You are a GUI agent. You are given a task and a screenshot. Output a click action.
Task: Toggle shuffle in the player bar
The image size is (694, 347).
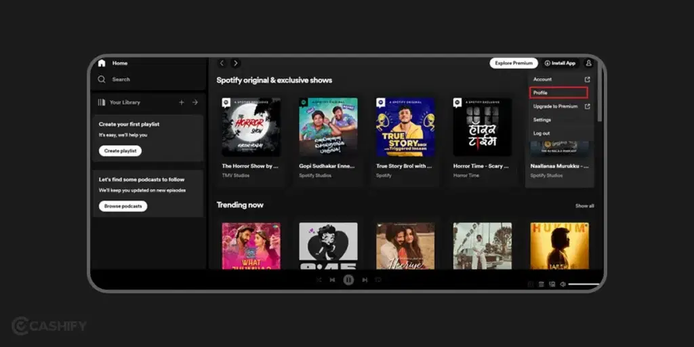[x=319, y=280]
